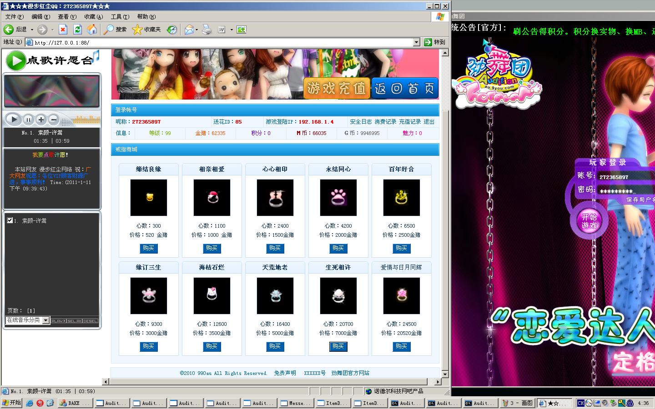Click the IE Refresh toolbar icon

tap(77, 30)
